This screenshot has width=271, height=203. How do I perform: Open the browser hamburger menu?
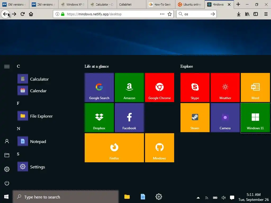click(266, 14)
